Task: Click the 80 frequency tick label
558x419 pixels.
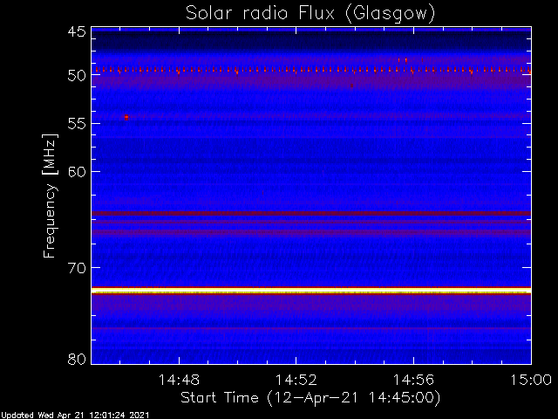Action: click(x=77, y=359)
